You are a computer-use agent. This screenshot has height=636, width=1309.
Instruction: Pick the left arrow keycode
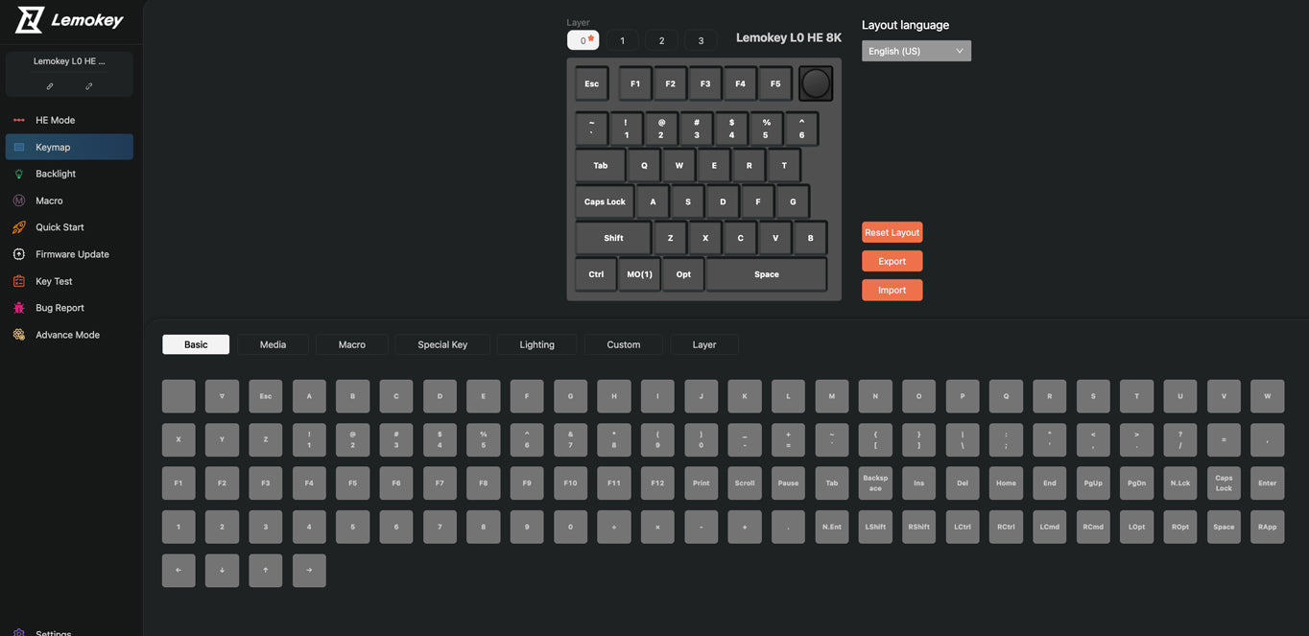178,570
